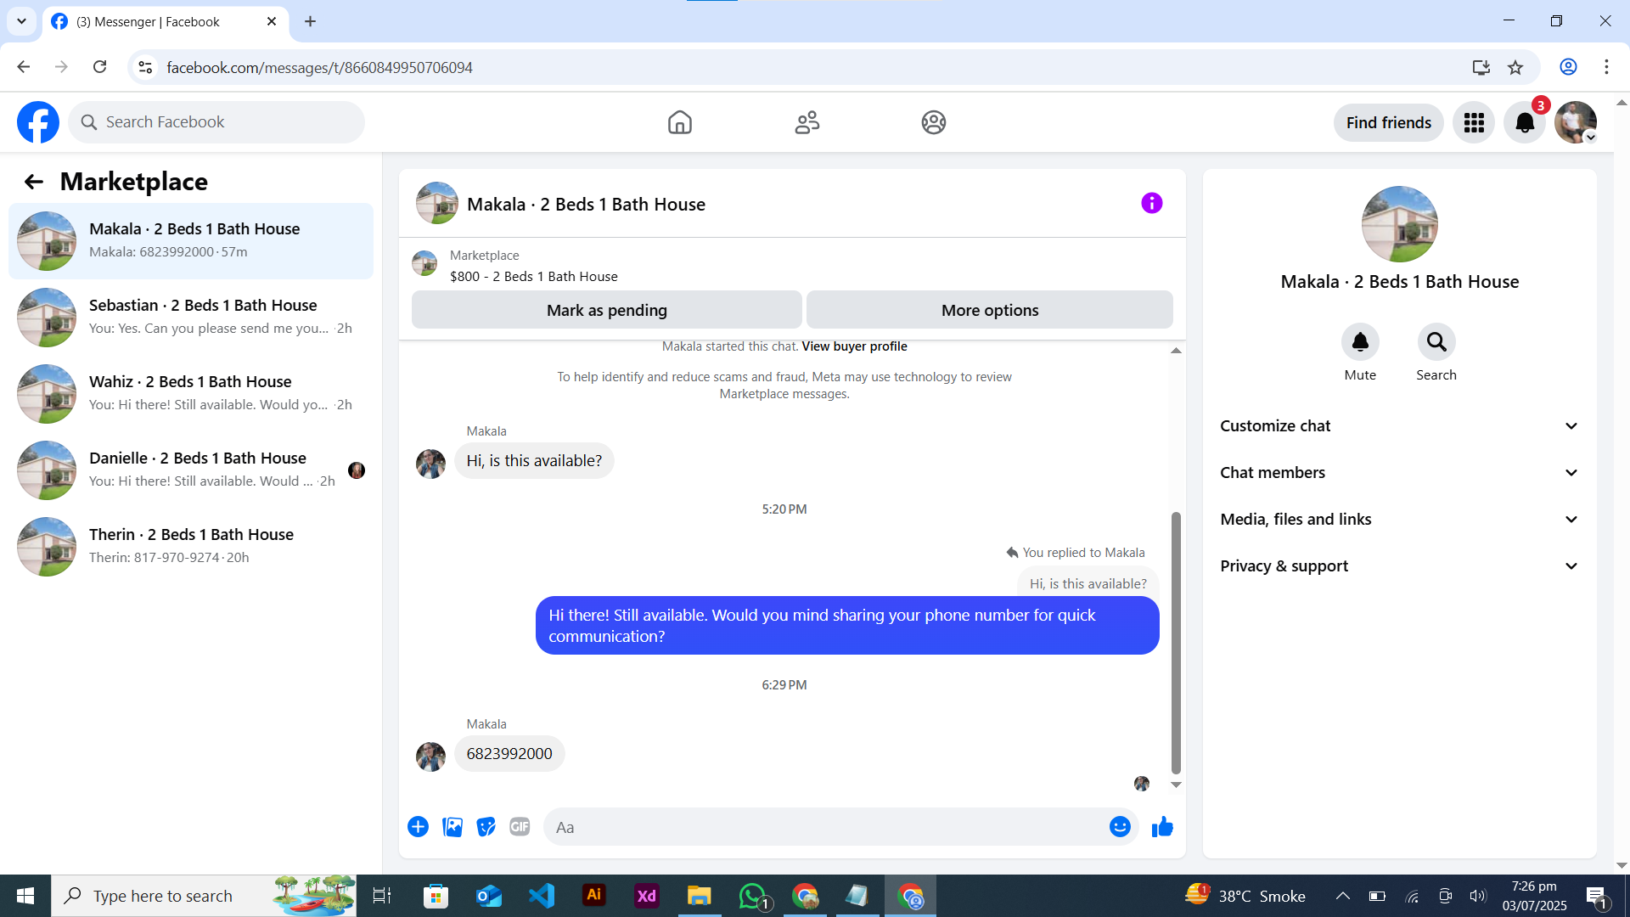The image size is (1630, 917).
Task: Click the chat scrollbar handle
Action: (x=1176, y=641)
